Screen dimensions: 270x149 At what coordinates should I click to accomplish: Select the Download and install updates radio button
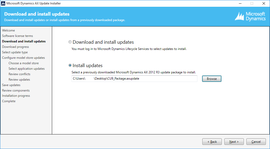point(70,42)
